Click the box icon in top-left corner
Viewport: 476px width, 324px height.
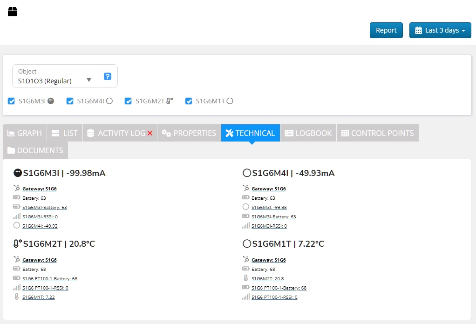(13, 12)
